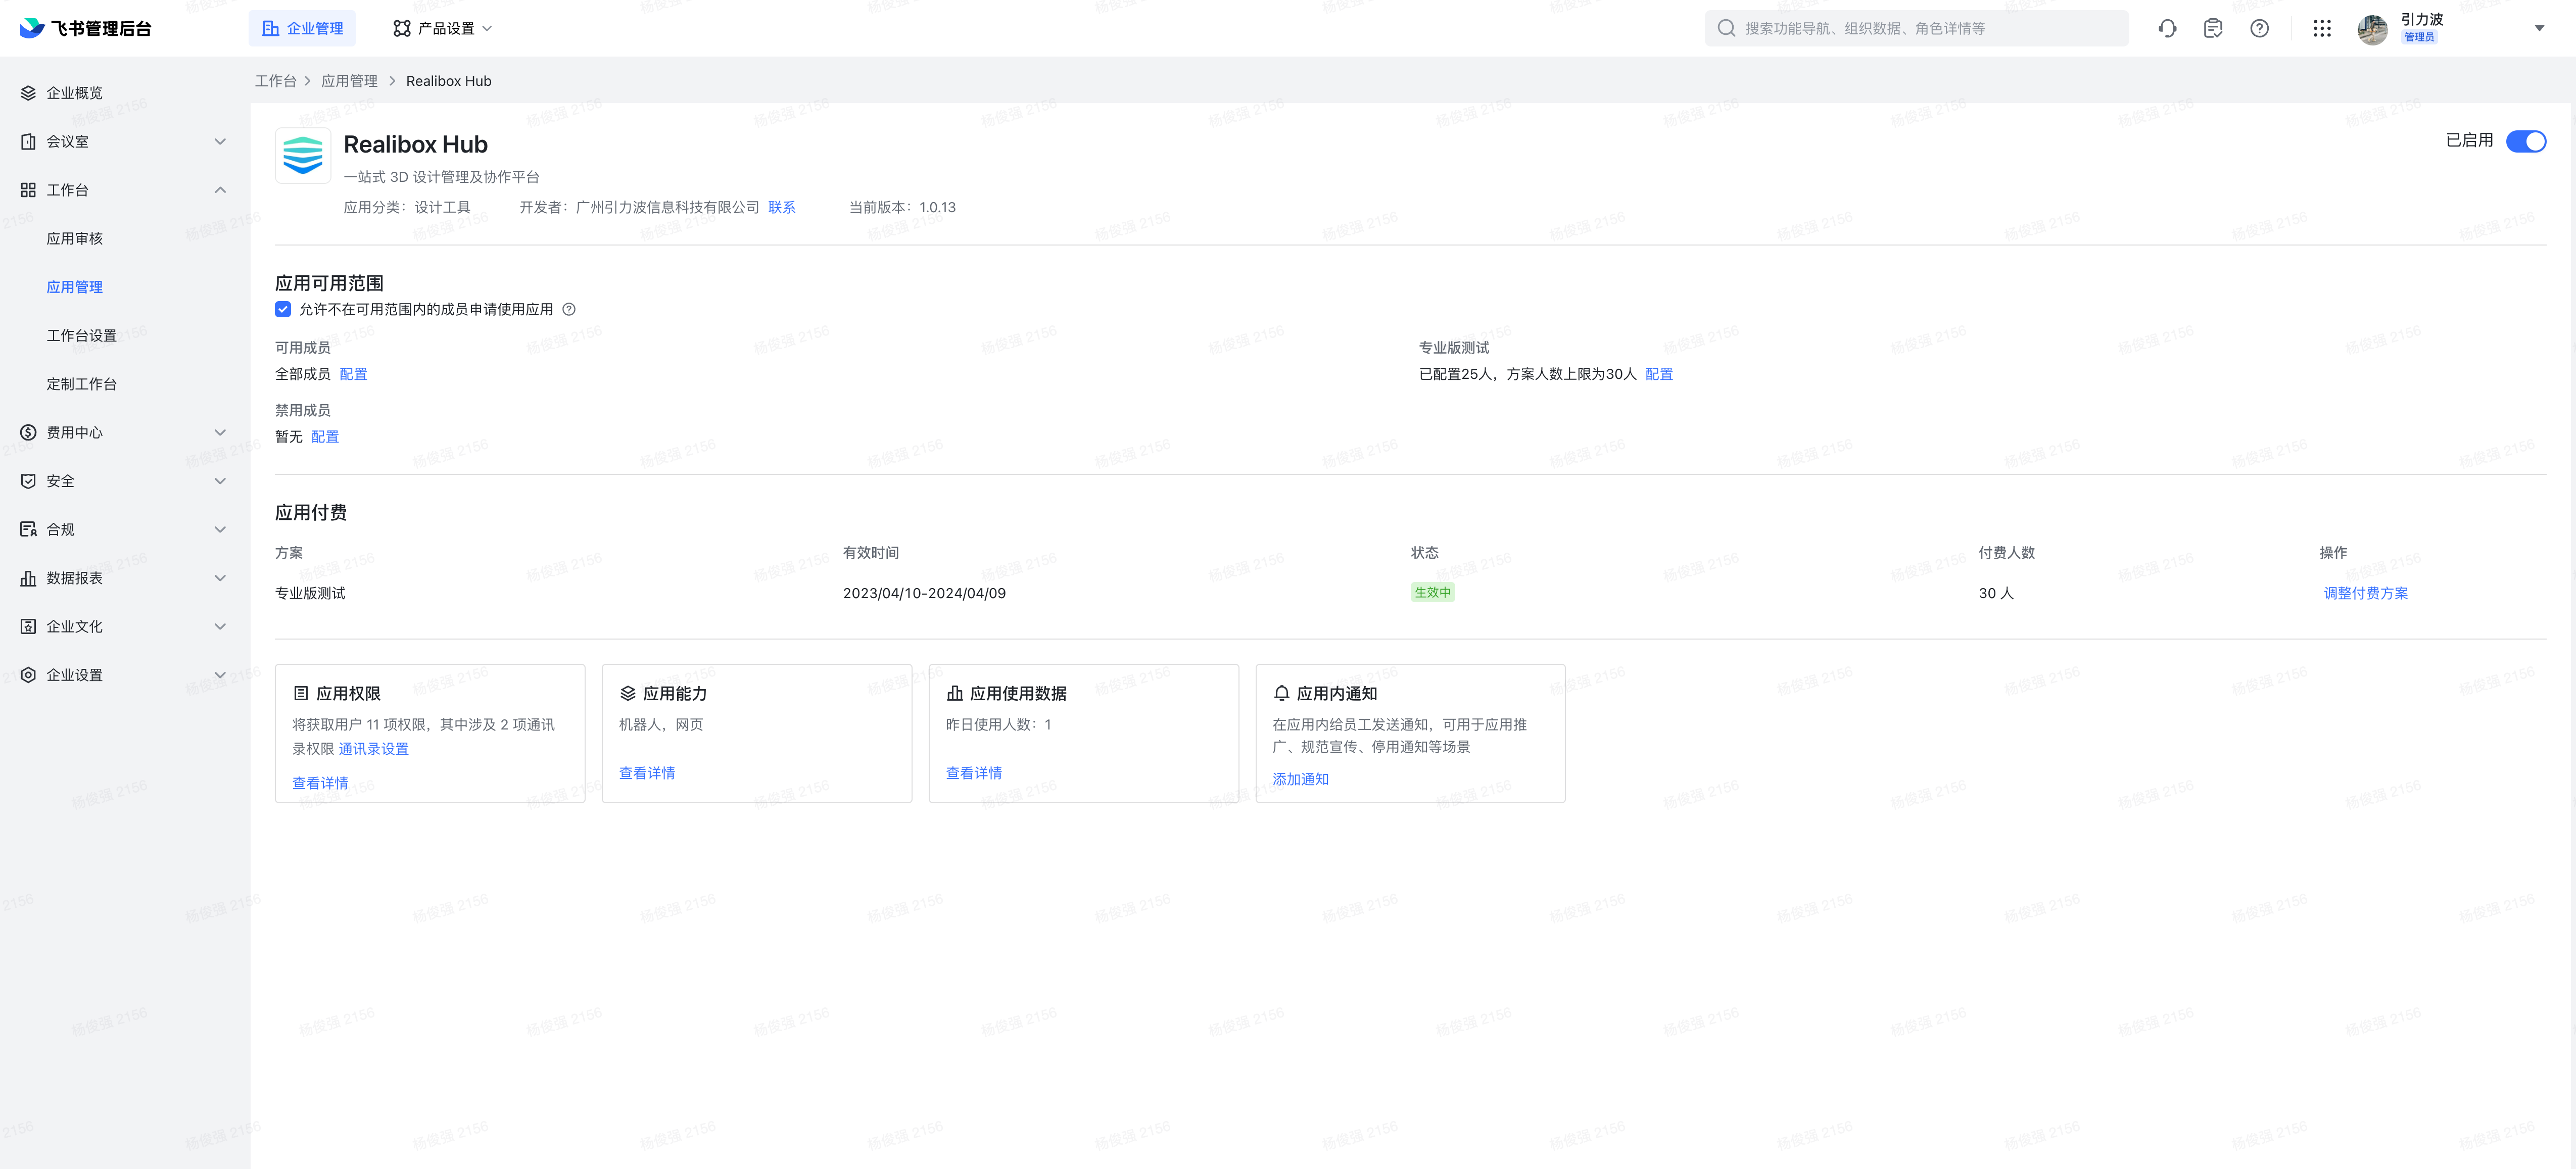The width and height of the screenshot is (2576, 1169).
Task: Click 配置 under 专业版测试
Action: (1659, 374)
